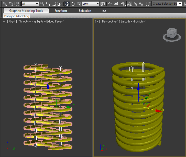Toggle Window/Crossing selection mode
186x157 pixels.
60,4
